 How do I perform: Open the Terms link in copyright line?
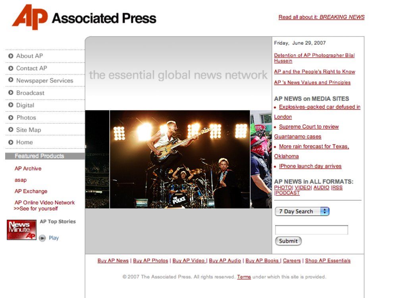pos(244,277)
